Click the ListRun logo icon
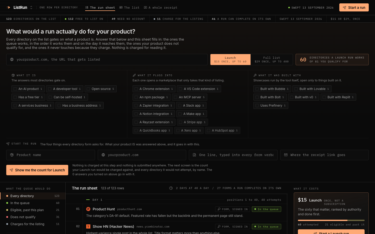375x234 pixels. pos(9,8)
